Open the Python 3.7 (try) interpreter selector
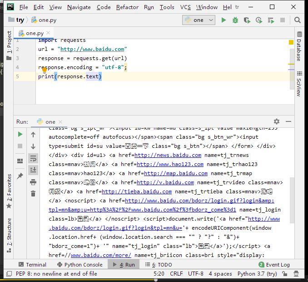The width and height of the screenshot is (308, 282). point(257,274)
